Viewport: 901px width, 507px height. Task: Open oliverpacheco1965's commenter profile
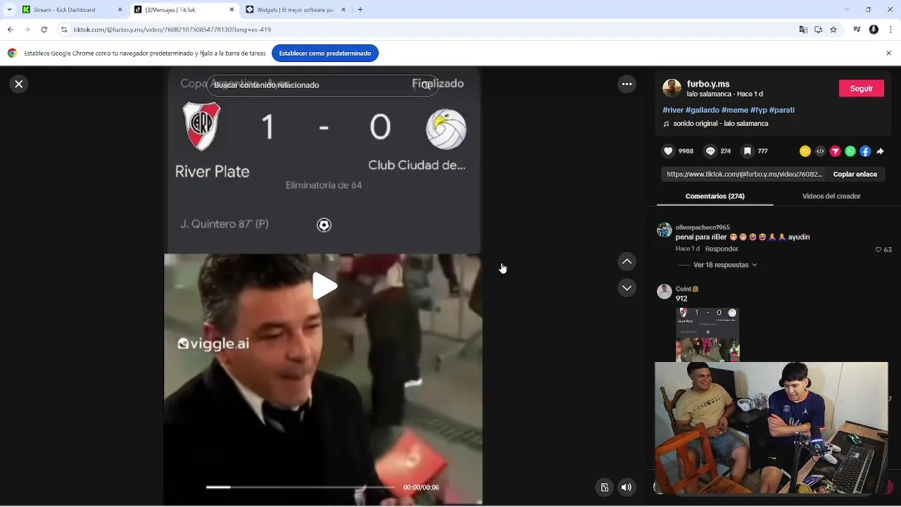702,227
